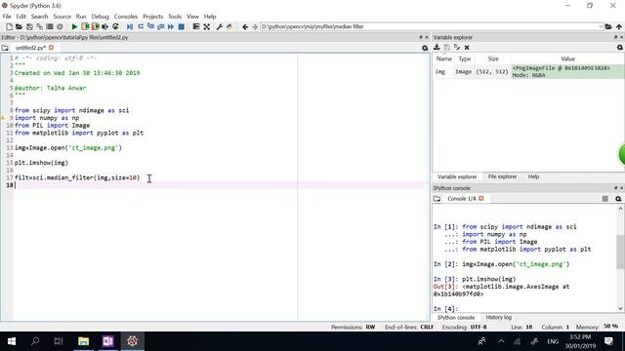Open OneNote from the taskbar
The width and height of the screenshot is (625, 351).
click(x=107, y=341)
